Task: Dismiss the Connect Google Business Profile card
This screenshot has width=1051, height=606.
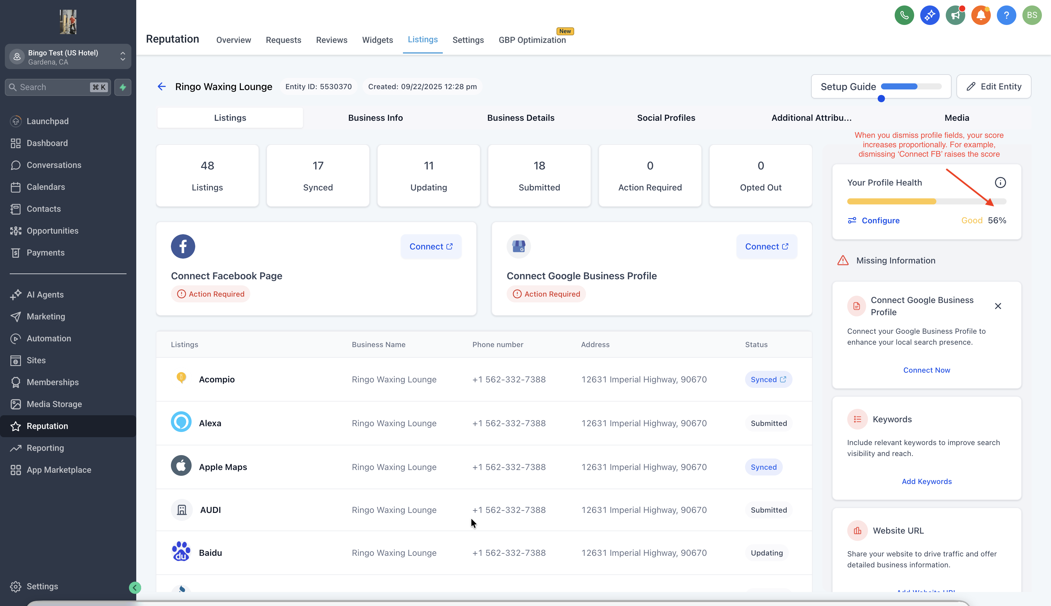Action: coord(998,306)
